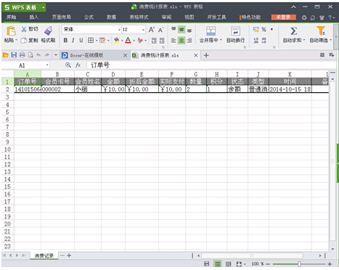Toggle top vertical alignment
Screen dimensions: 339x270
tap(173, 30)
